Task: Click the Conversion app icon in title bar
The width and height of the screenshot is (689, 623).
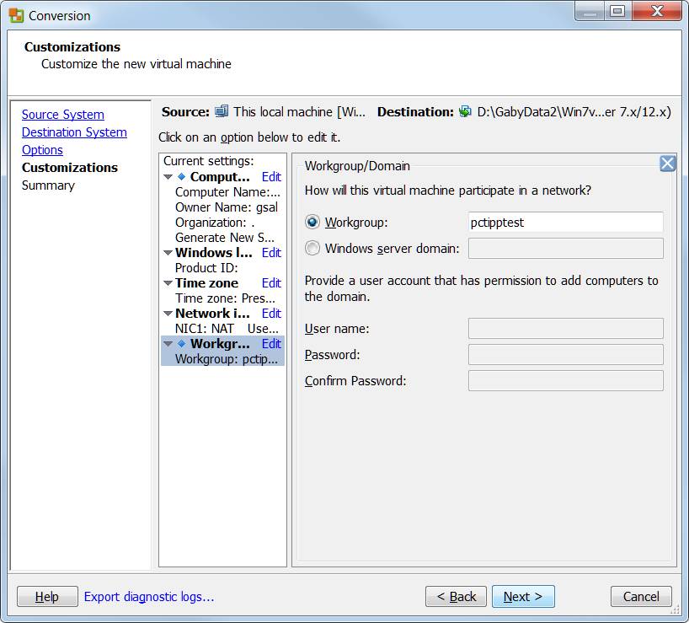Action: click(16, 15)
